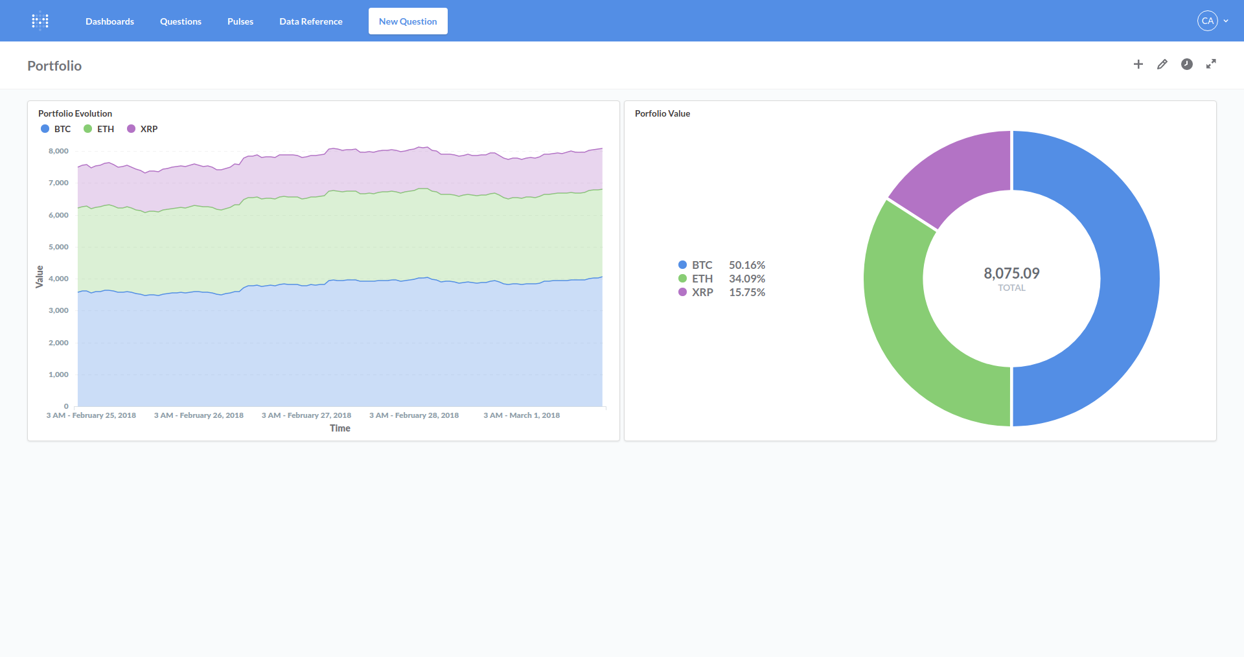
Task: Open the Pulses section
Action: 240,21
